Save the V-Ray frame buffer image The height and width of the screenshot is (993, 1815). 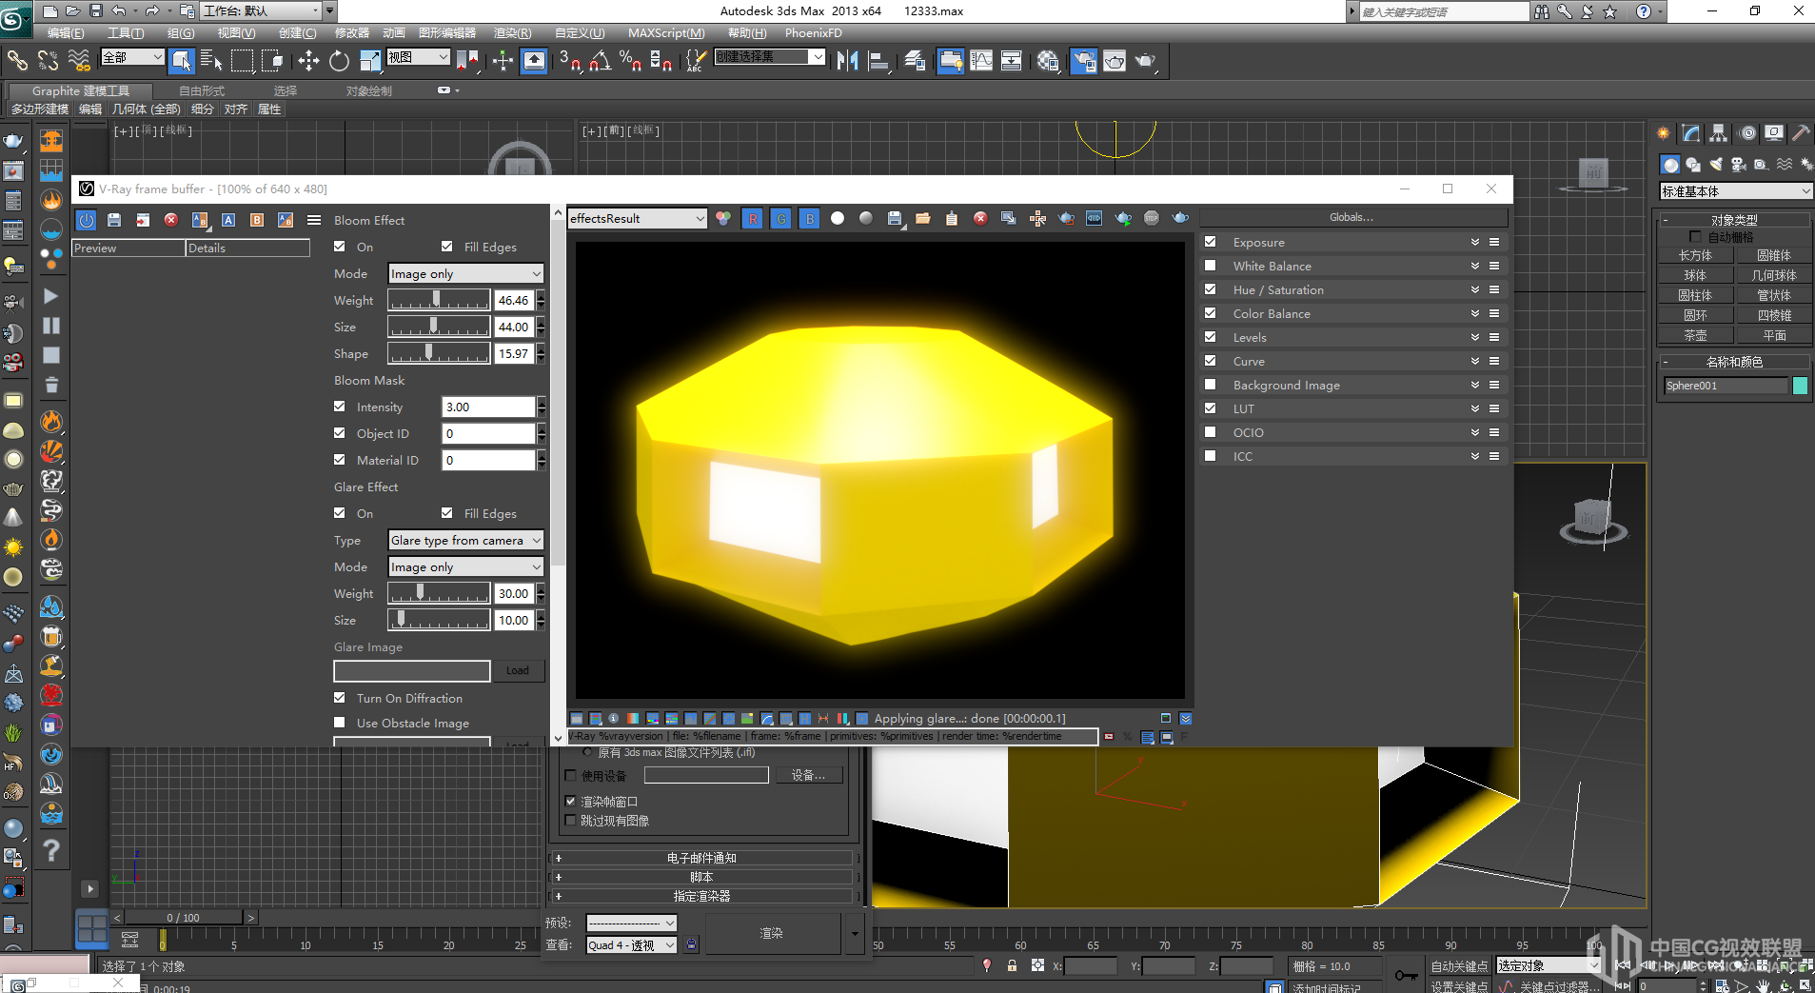pos(895,218)
